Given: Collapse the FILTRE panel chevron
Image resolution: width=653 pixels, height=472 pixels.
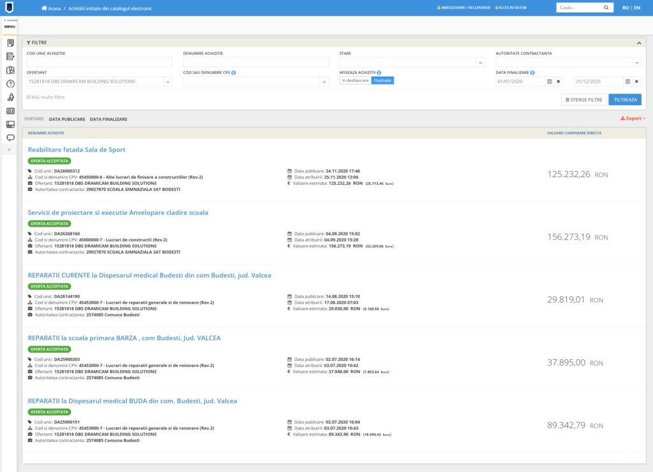Looking at the screenshot, I should point(639,43).
